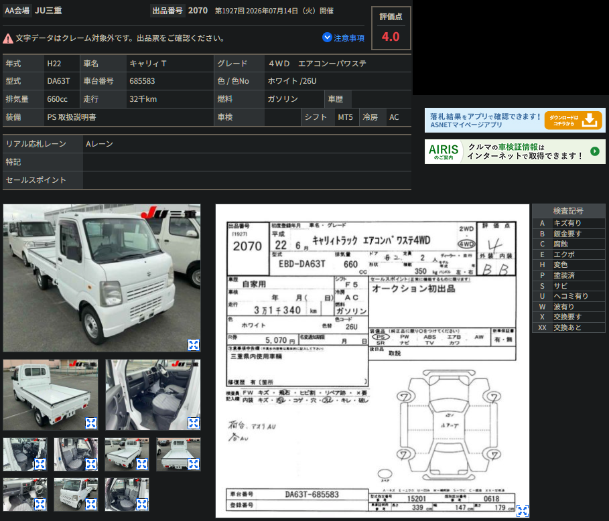Click legend row X 交換要す
Screen dimensions: 609x521
point(568,317)
